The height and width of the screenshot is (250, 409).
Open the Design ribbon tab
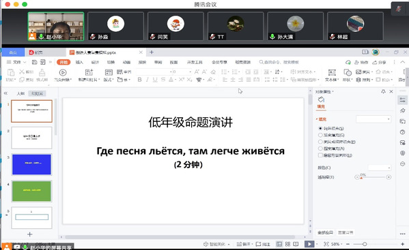95,62
